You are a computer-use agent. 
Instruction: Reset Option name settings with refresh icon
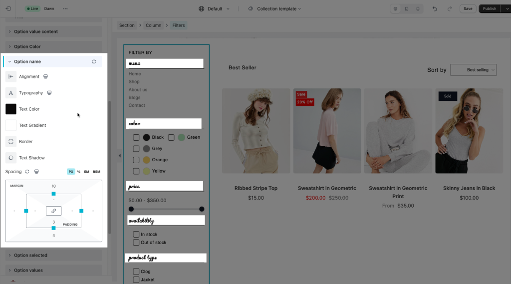[x=94, y=61]
